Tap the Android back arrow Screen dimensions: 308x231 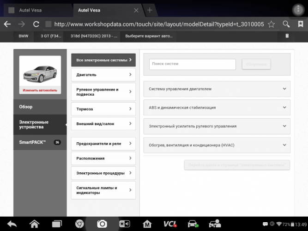point(12,224)
